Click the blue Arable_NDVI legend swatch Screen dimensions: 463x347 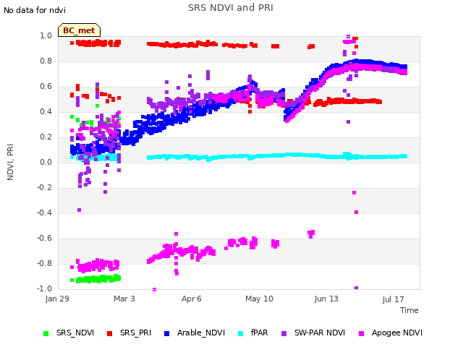pyautogui.click(x=166, y=333)
